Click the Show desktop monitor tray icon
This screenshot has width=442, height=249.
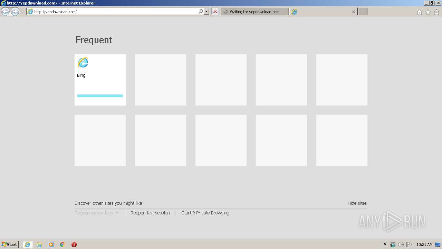point(438,245)
